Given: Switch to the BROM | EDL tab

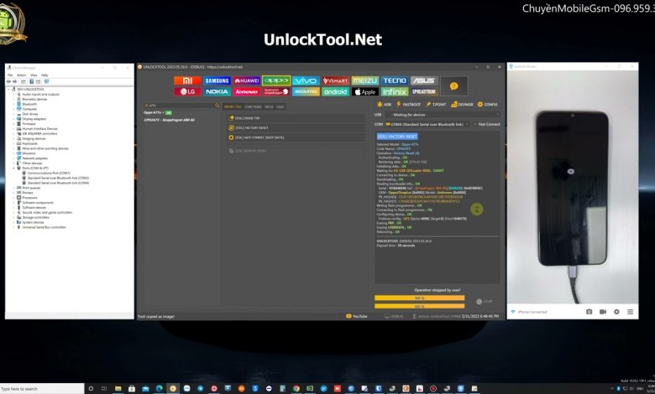Looking at the screenshot, I should tap(233, 106).
